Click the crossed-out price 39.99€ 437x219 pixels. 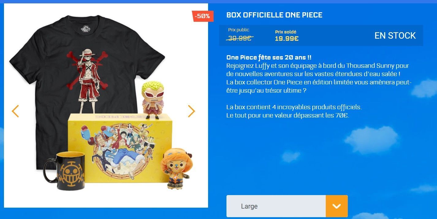pyautogui.click(x=240, y=38)
